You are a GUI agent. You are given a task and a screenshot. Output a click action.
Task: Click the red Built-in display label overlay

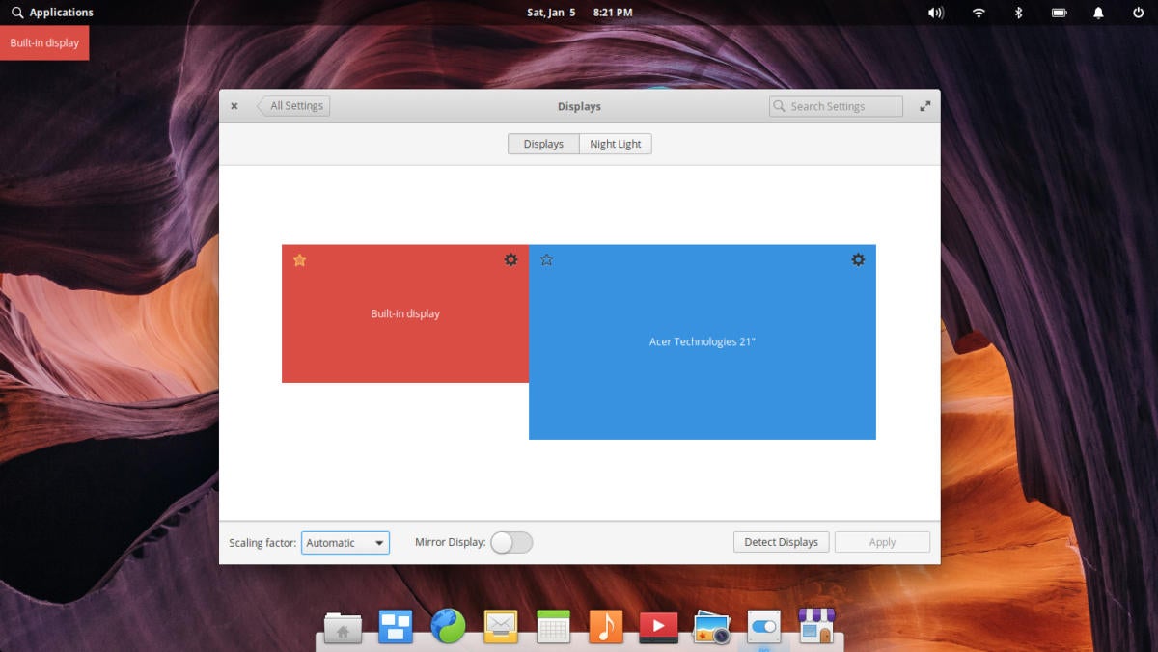coord(44,42)
